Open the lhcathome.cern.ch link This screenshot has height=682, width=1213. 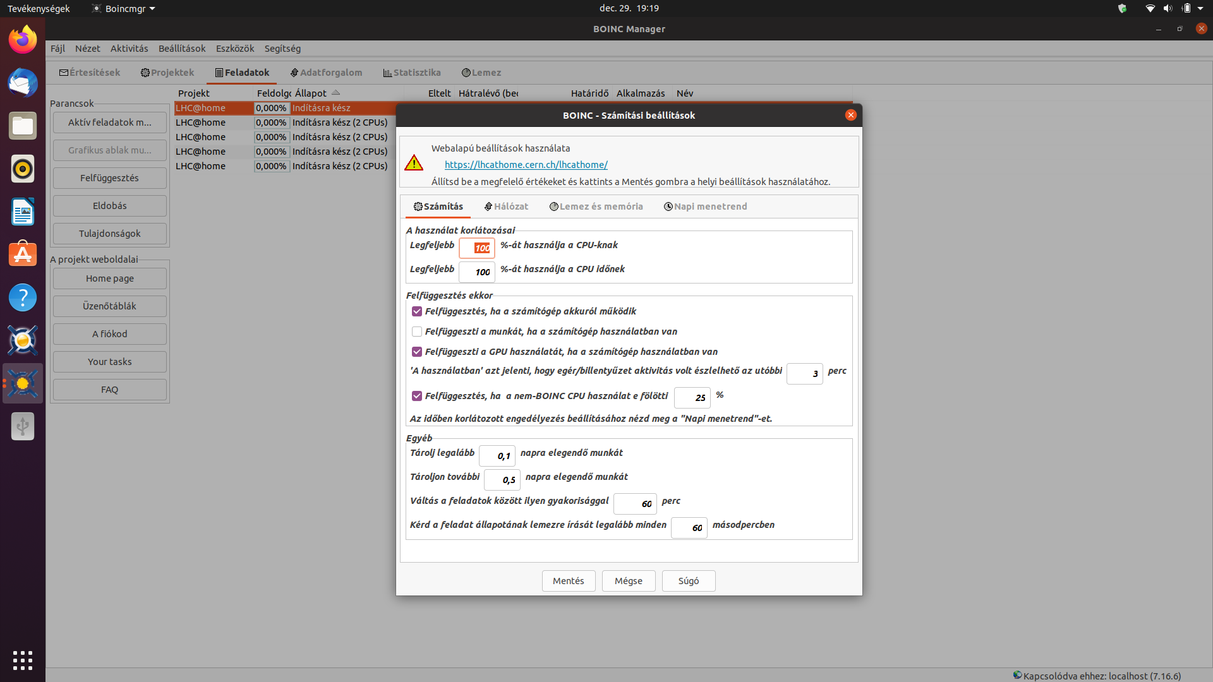click(x=526, y=165)
